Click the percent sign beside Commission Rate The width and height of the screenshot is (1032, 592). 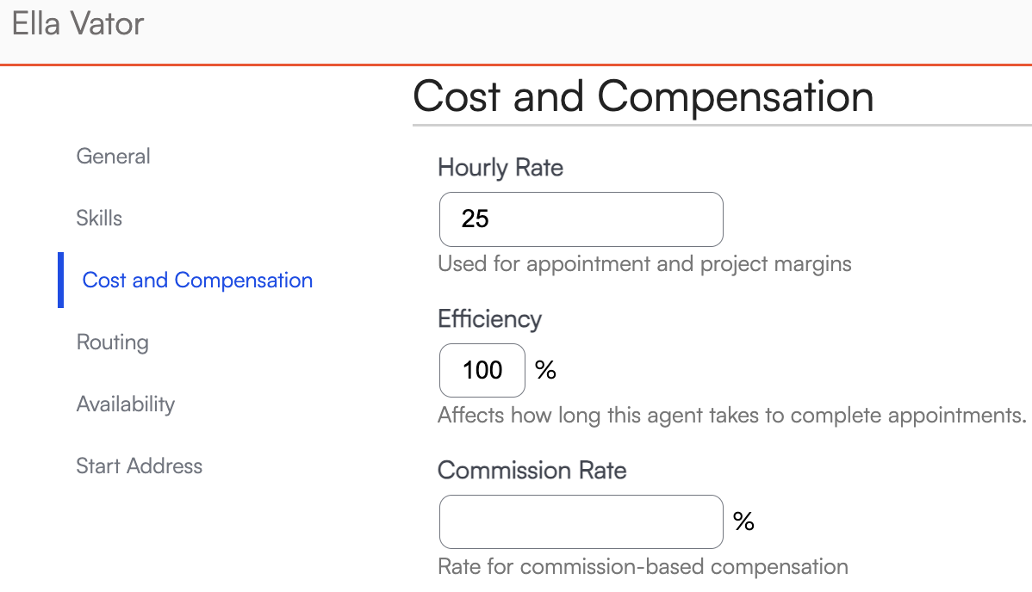tap(743, 521)
